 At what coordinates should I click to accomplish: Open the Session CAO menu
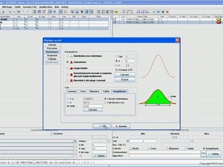click(x=30, y=7)
